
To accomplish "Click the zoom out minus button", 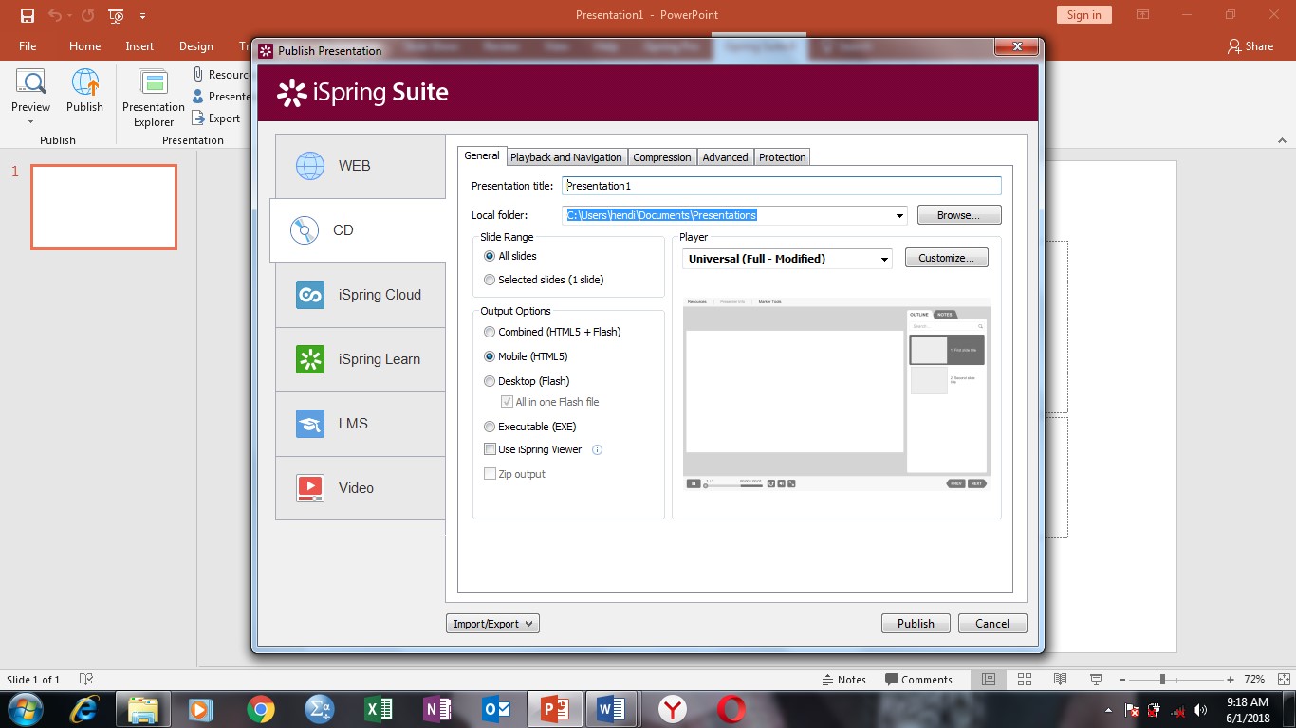I will (x=1121, y=680).
